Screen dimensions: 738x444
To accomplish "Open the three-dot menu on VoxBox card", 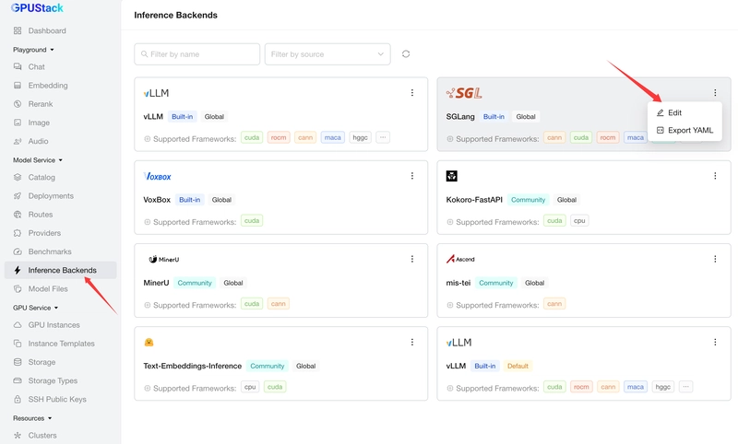I will click(411, 176).
